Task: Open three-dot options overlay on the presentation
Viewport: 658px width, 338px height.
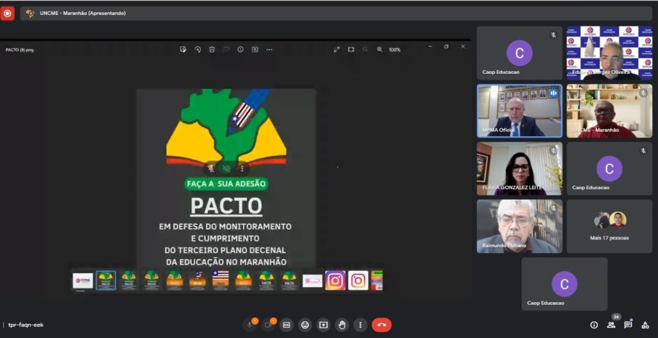Action: coord(242,169)
